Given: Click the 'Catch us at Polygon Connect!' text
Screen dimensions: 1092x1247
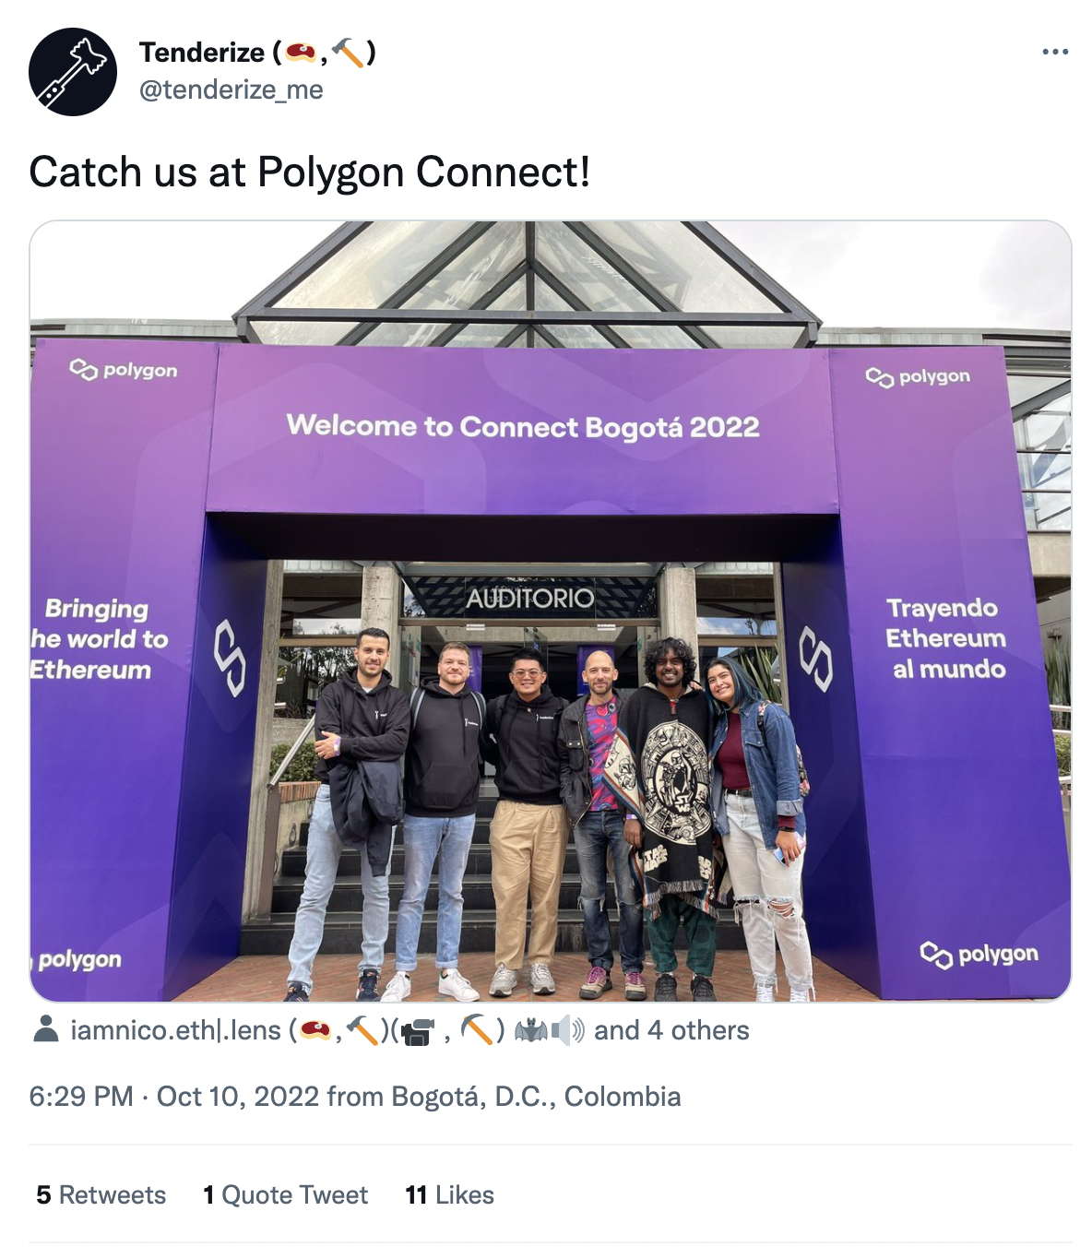Looking at the screenshot, I should [x=310, y=172].
